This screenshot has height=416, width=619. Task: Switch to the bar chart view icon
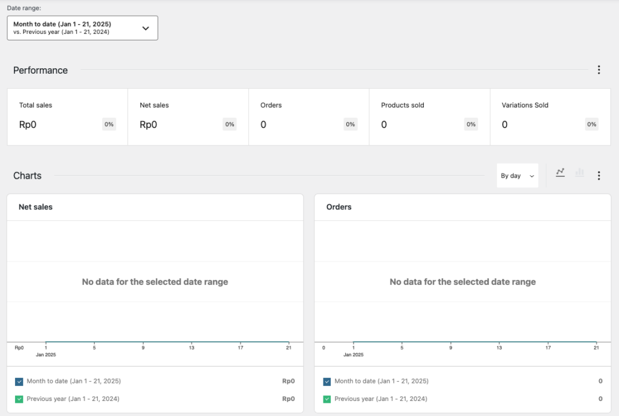pos(579,174)
